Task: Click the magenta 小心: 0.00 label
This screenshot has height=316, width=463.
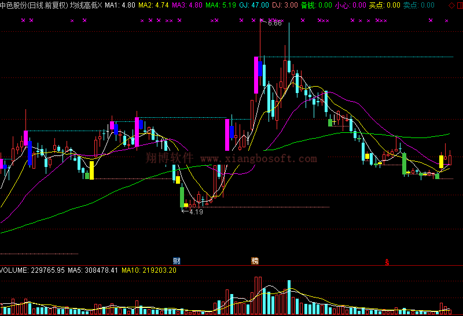Action: point(351,5)
